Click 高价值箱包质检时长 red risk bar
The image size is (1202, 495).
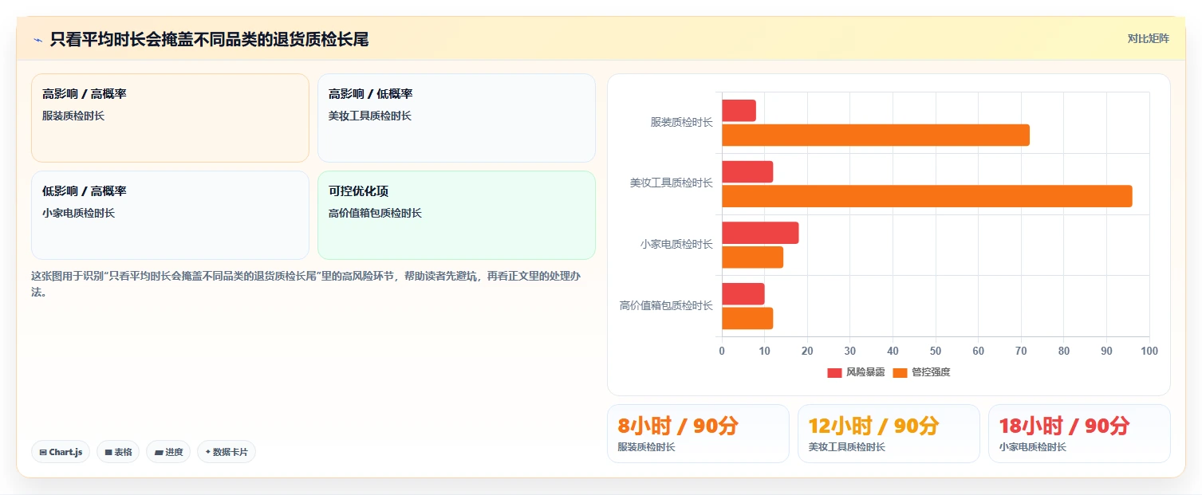click(x=743, y=294)
